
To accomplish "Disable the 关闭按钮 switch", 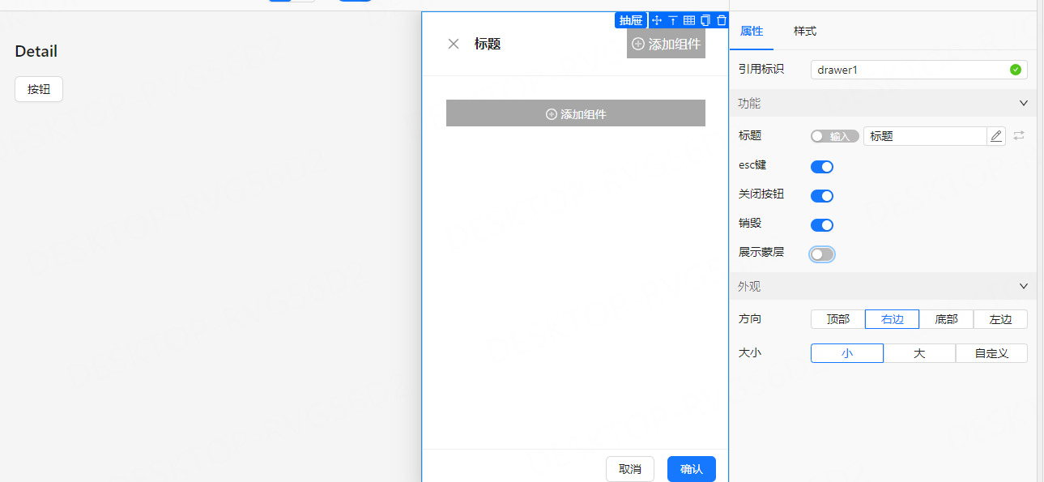I will coord(822,196).
